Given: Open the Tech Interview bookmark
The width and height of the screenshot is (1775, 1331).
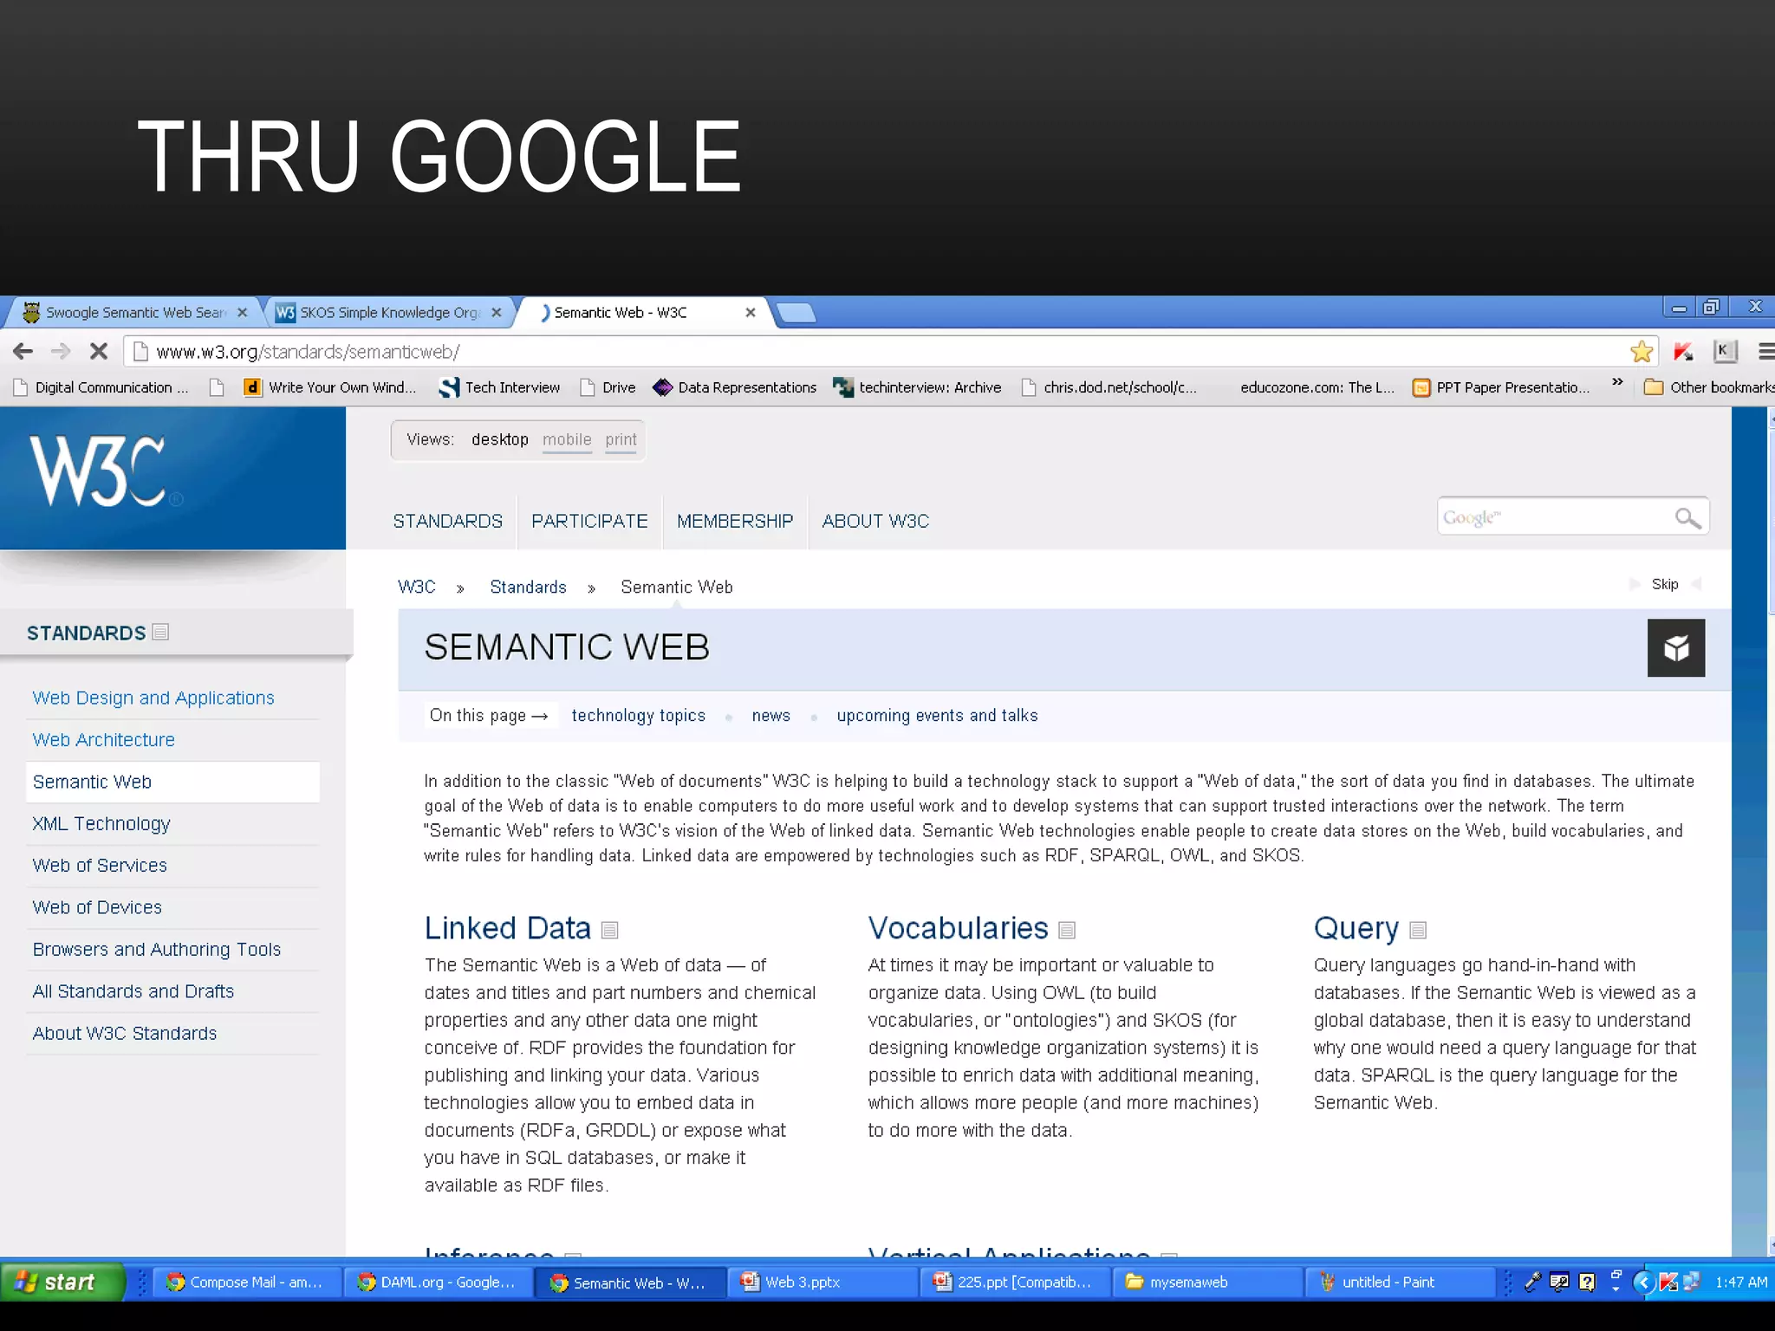Looking at the screenshot, I should 500,387.
